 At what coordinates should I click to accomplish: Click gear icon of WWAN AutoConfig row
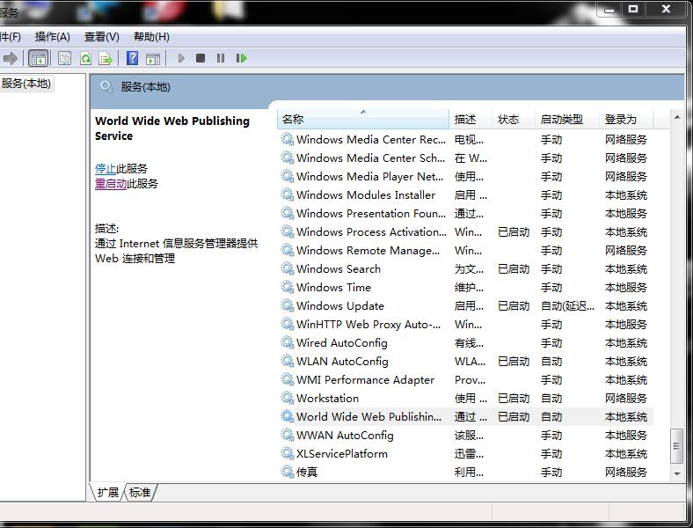(x=288, y=435)
